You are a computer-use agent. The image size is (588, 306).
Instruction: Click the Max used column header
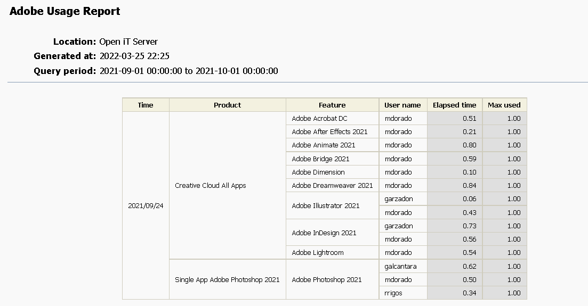[x=504, y=105]
